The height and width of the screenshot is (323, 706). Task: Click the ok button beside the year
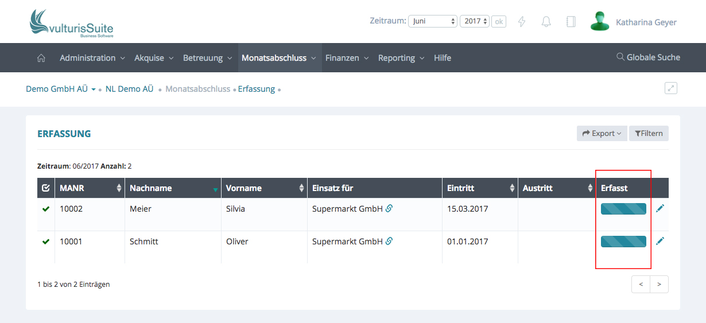499,21
